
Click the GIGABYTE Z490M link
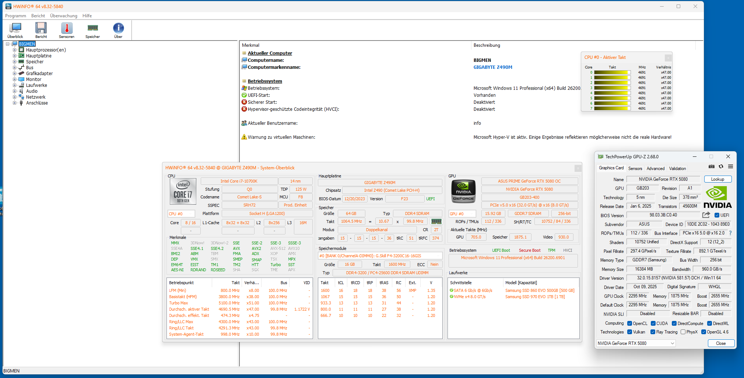[x=493, y=67]
